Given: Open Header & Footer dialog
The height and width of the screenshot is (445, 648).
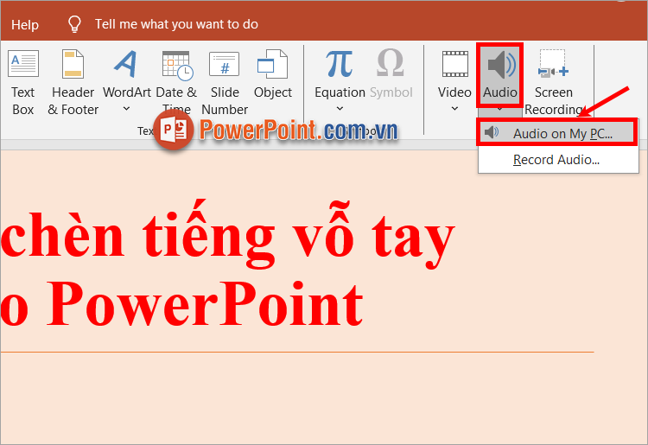Looking at the screenshot, I should point(73,82).
